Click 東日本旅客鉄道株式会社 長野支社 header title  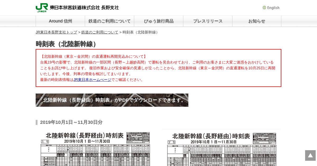[x=84, y=8]
